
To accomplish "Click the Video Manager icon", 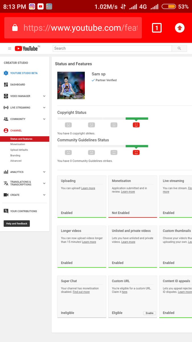I will click(6, 96).
